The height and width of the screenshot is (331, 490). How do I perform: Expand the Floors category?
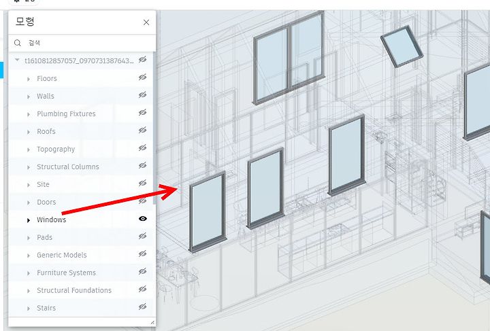coord(29,79)
